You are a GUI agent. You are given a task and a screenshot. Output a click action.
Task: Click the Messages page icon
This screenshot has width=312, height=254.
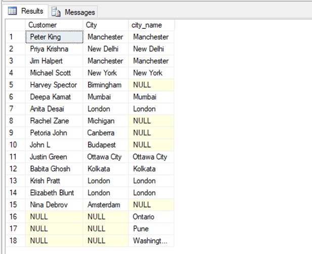pyautogui.click(x=56, y=12)
